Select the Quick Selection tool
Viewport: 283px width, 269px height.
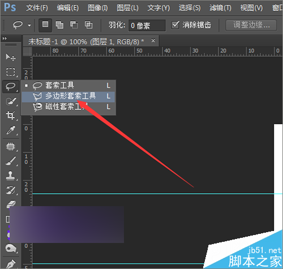click(11, 101)
